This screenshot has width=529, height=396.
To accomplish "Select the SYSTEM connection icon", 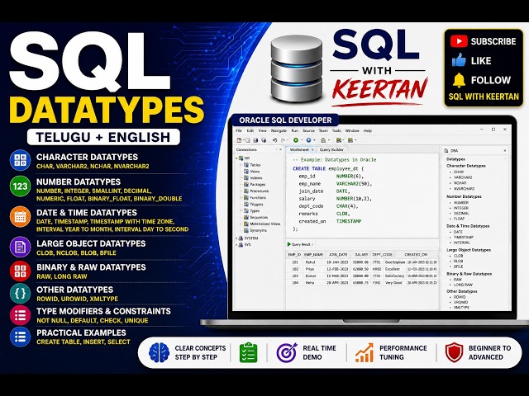I will click(x=241, y=238).
